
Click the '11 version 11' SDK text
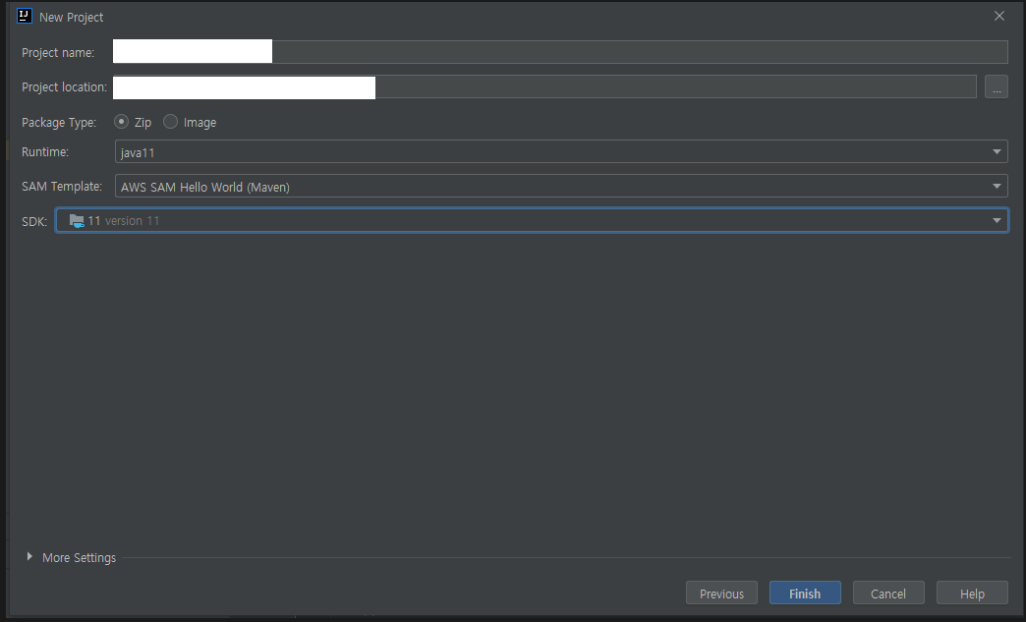(x=124, y=221)
